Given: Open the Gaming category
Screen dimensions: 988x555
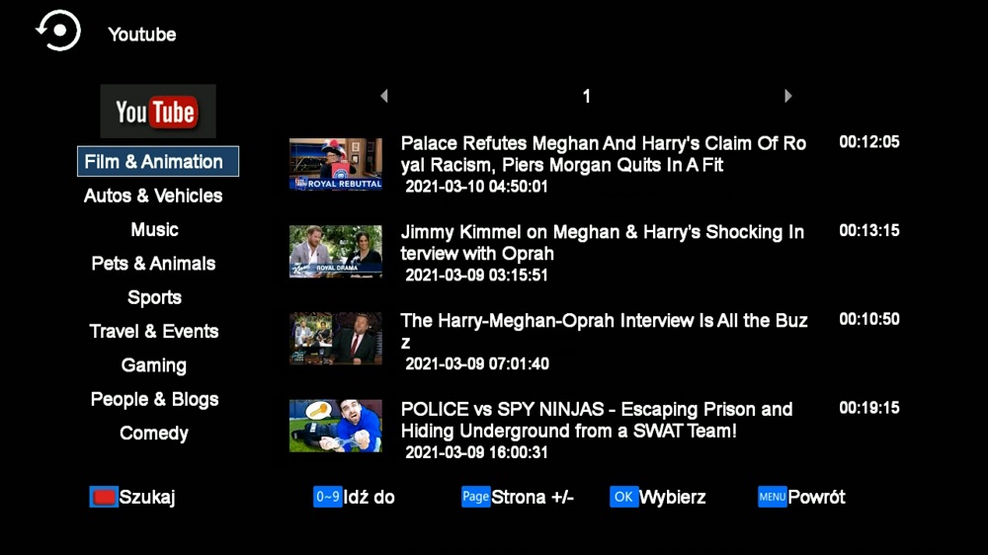Looking at the screenshot, I should 154,366.
